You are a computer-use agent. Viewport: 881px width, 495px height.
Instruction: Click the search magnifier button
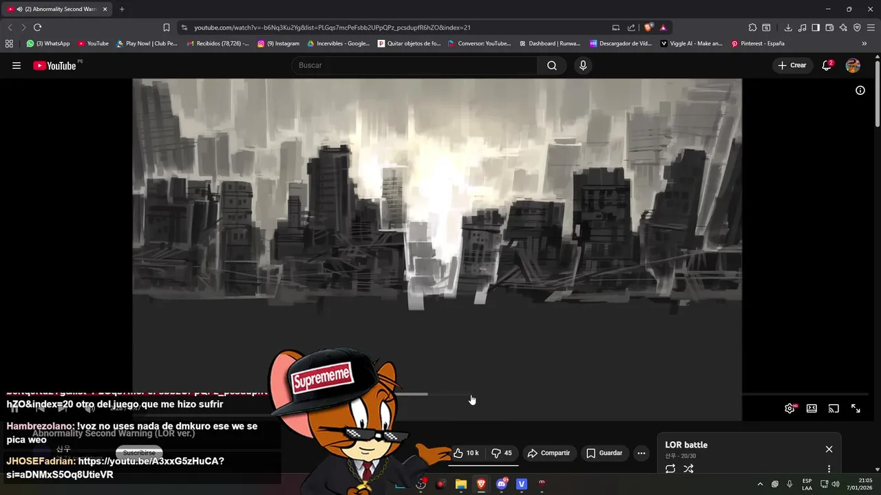[552, 65]
